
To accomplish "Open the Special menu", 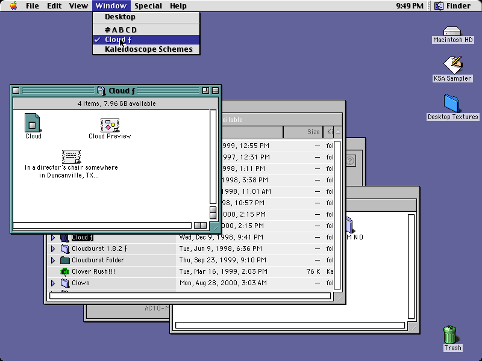I will 148,6.
